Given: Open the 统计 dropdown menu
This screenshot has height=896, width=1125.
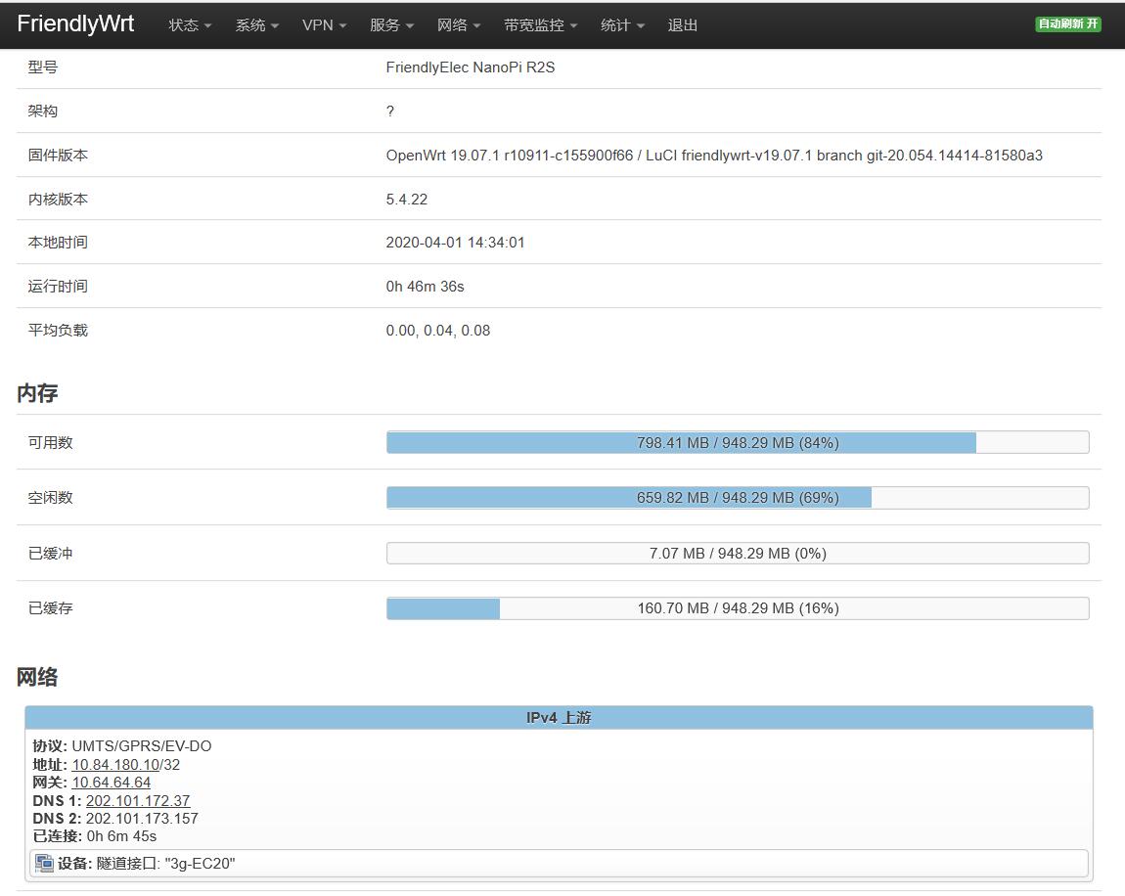Looking at the screenshot, I should point(621,25).
